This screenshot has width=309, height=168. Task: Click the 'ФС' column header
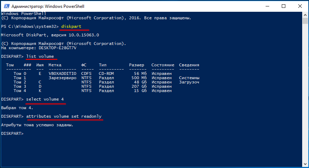[84, 65]
